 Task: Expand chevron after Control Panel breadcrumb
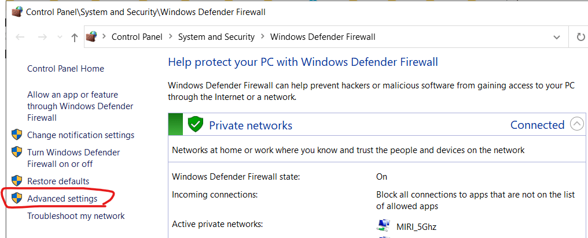pyautogui.click(x=170, y=37)
